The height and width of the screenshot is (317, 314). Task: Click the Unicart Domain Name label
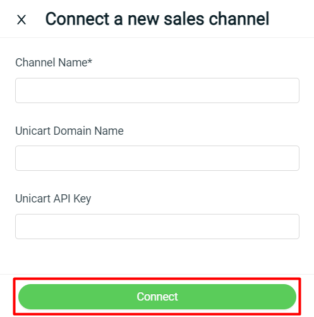[x=69, y=131]
